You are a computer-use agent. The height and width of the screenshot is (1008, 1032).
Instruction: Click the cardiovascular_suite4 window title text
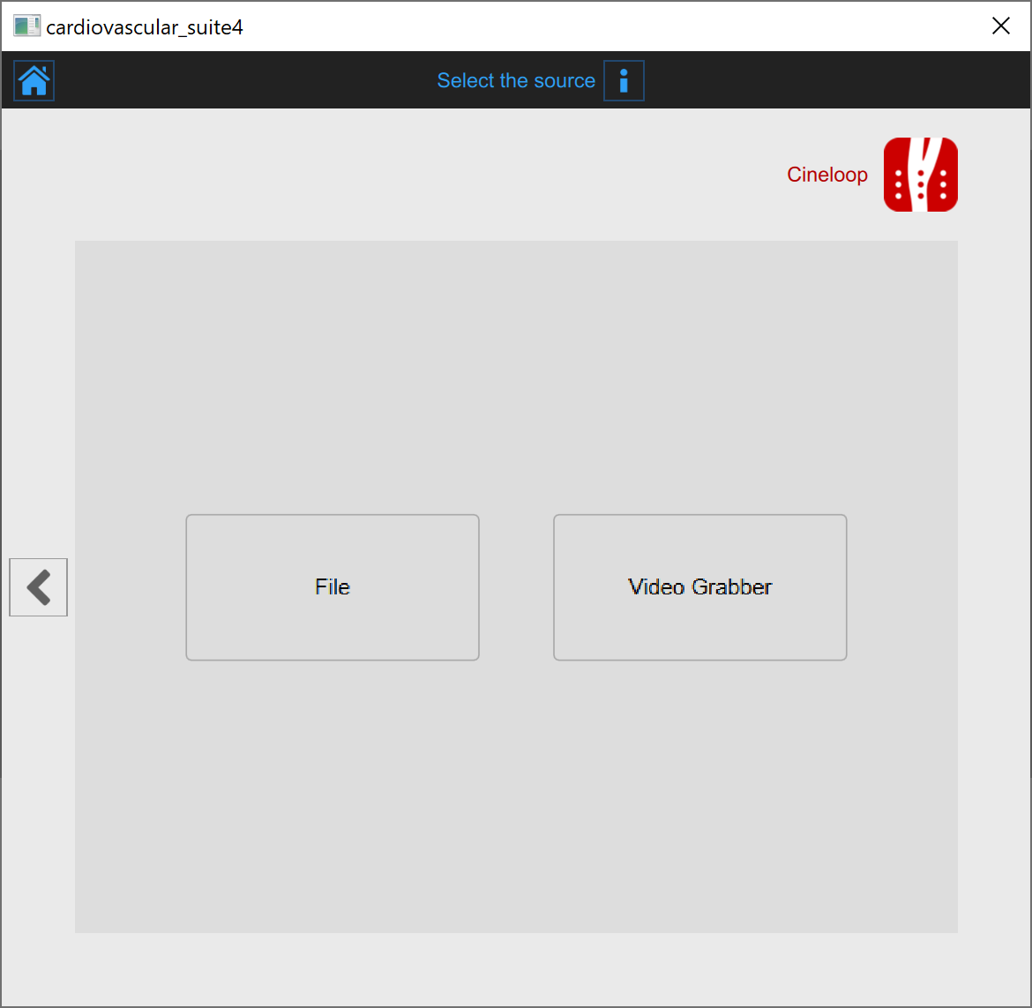(145, 27)
